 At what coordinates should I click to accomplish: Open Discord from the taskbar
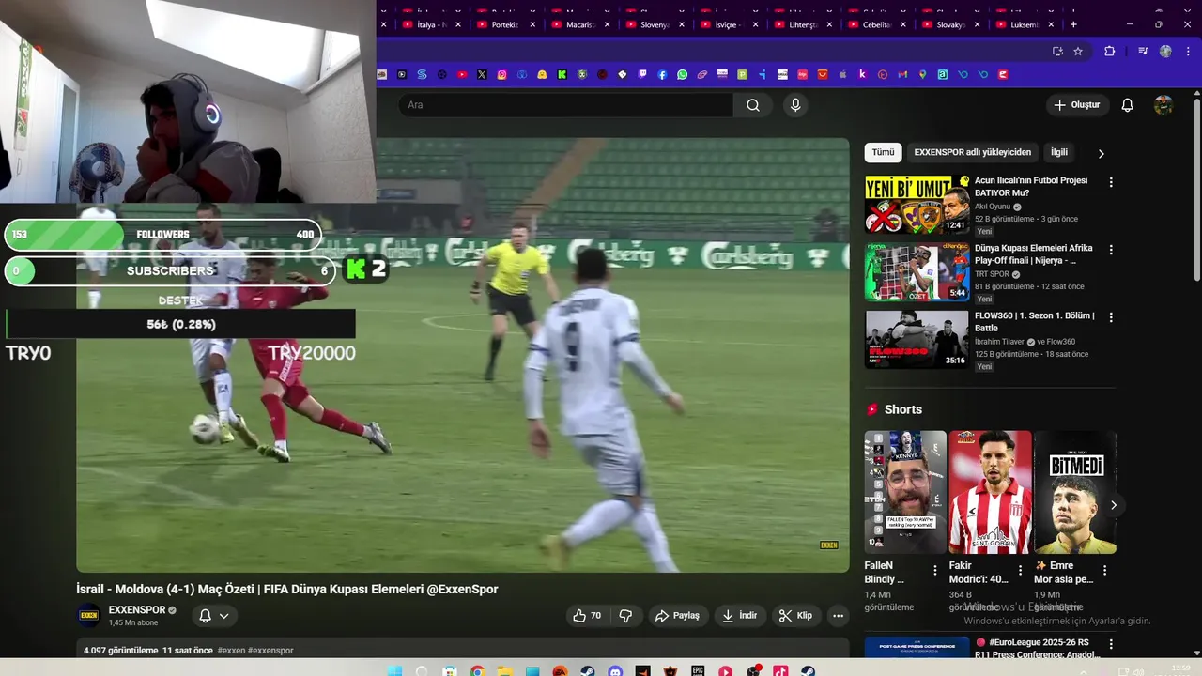(x=615, y=672)
